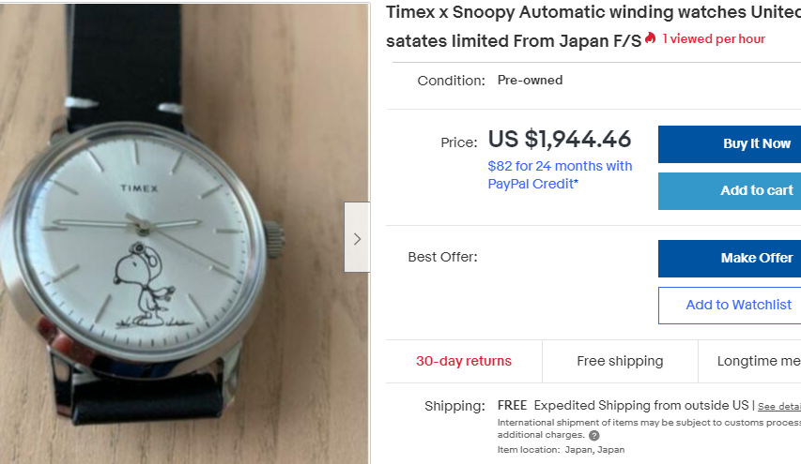Select the 30-day returns tab

(x=464, y=361)
